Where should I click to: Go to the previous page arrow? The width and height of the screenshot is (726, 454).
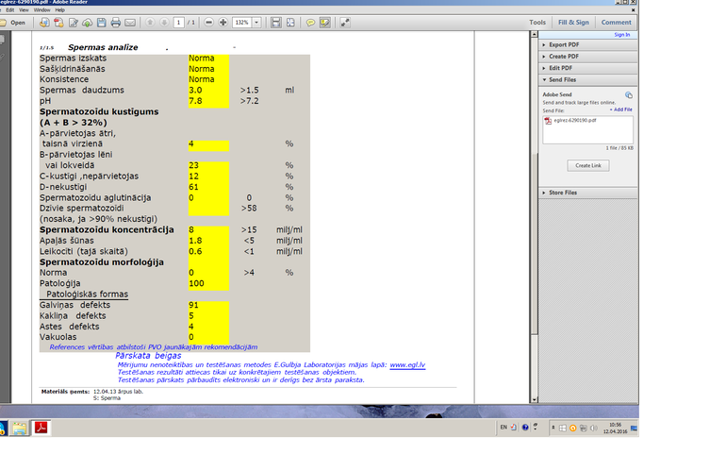click(150, 22)
